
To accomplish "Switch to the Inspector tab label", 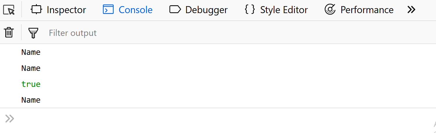I will click(x=66, y=10).
